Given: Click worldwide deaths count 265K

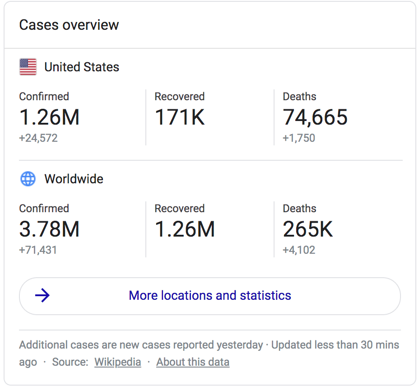Looking at the screenshot, I should click(307, 229).
